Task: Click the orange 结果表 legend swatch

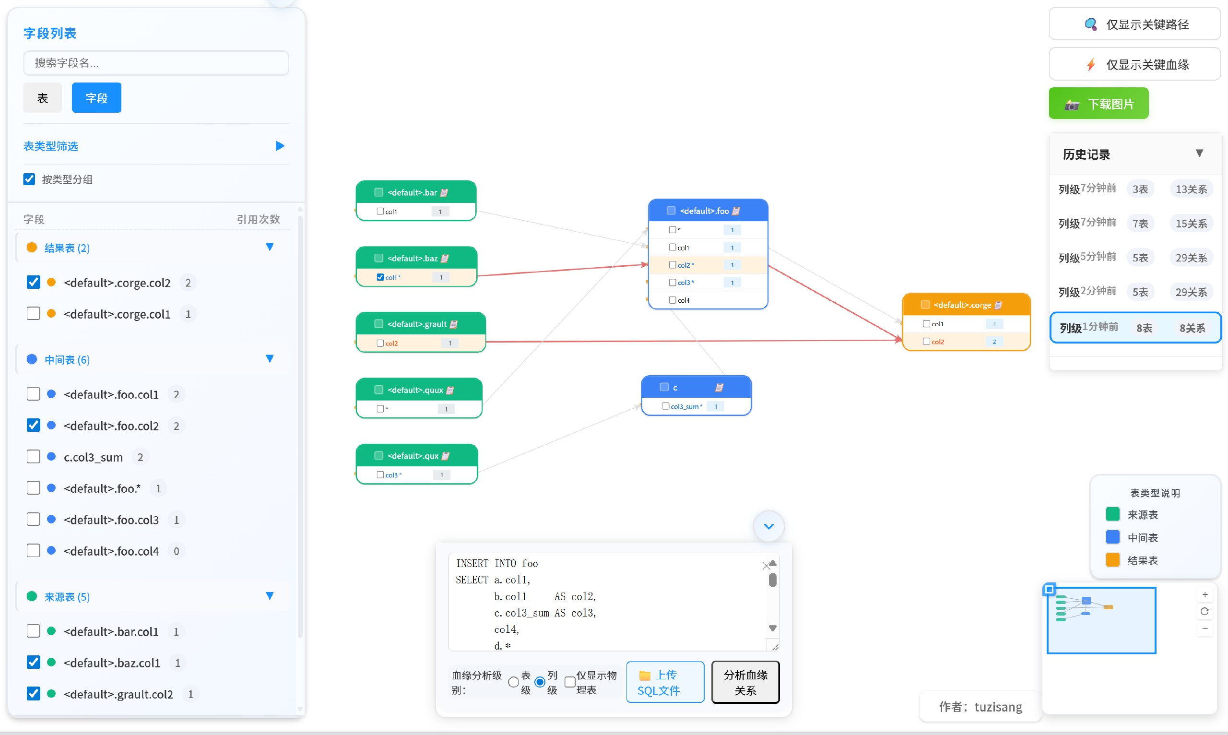Action: click(x=1112, y=560)
